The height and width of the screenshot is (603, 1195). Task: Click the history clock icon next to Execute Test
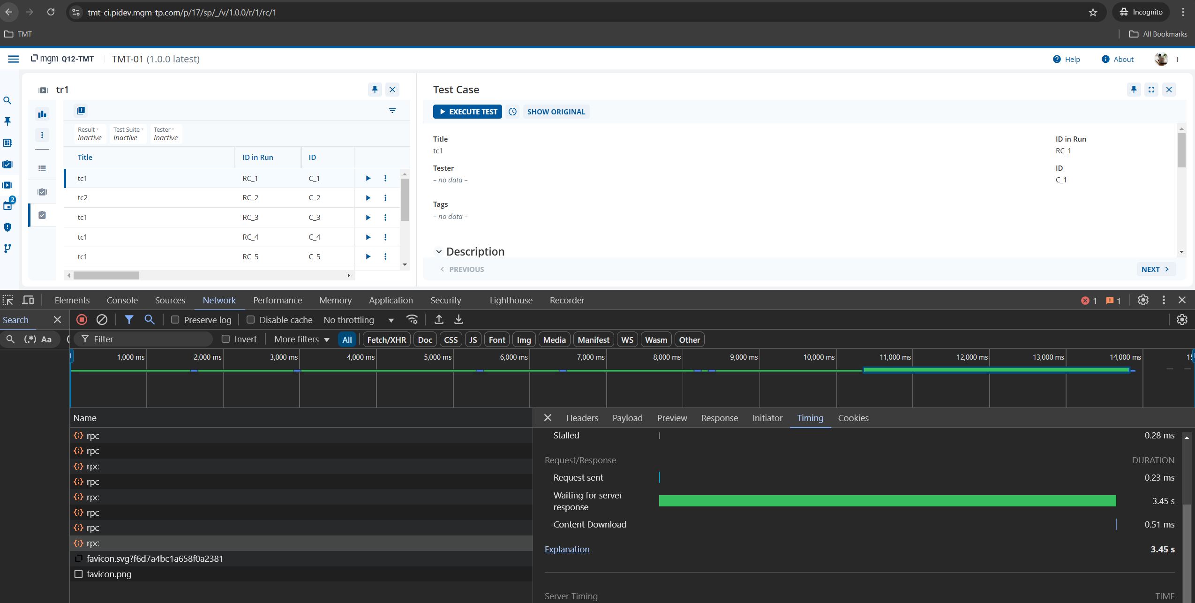[x=512, y=112]
